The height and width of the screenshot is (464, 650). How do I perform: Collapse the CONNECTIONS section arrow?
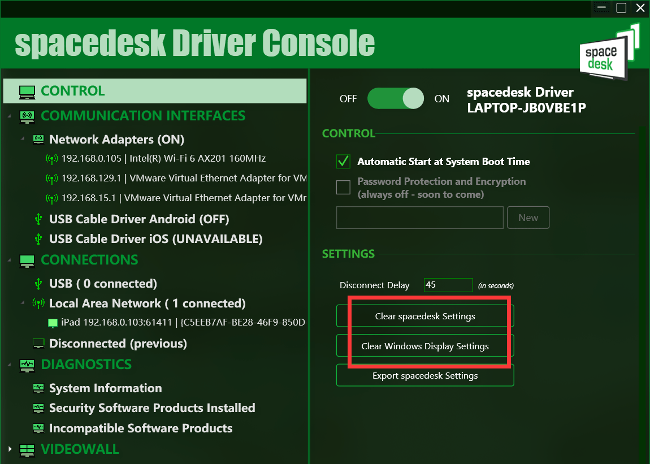tap(10, 261)
